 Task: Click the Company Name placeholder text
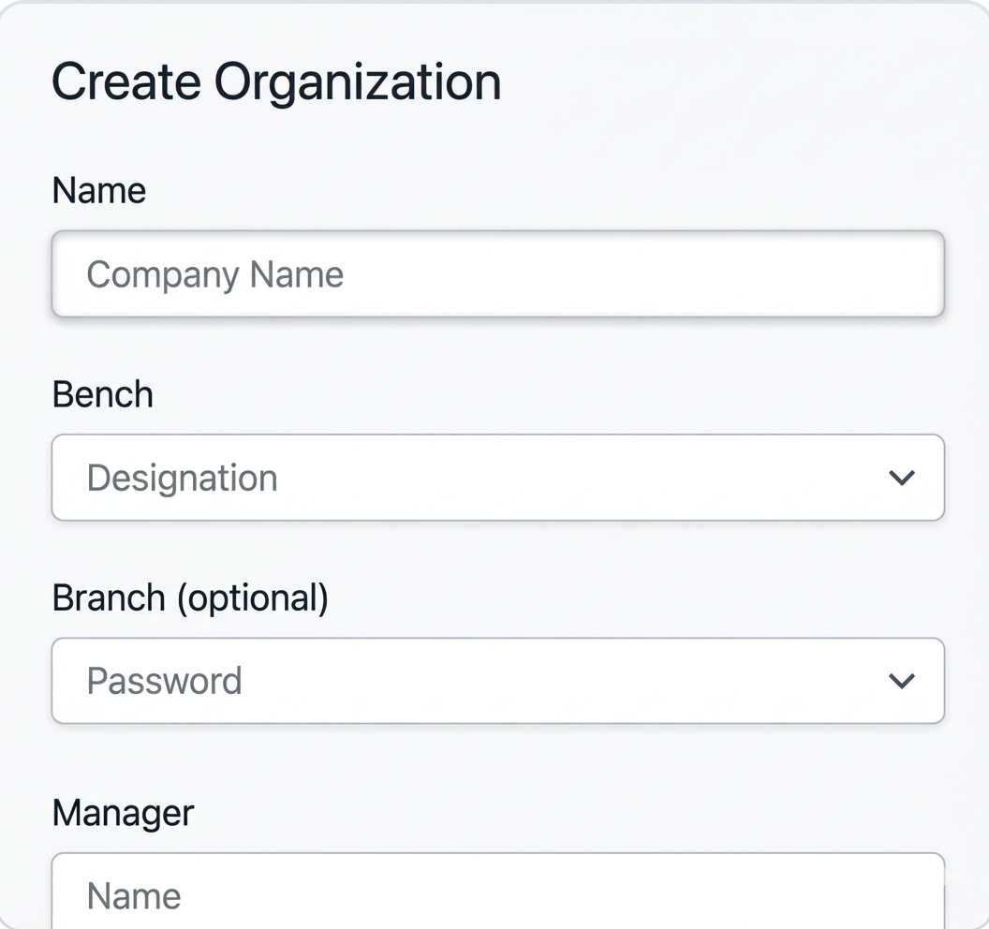pyautogui.click(x=215, y=274)
